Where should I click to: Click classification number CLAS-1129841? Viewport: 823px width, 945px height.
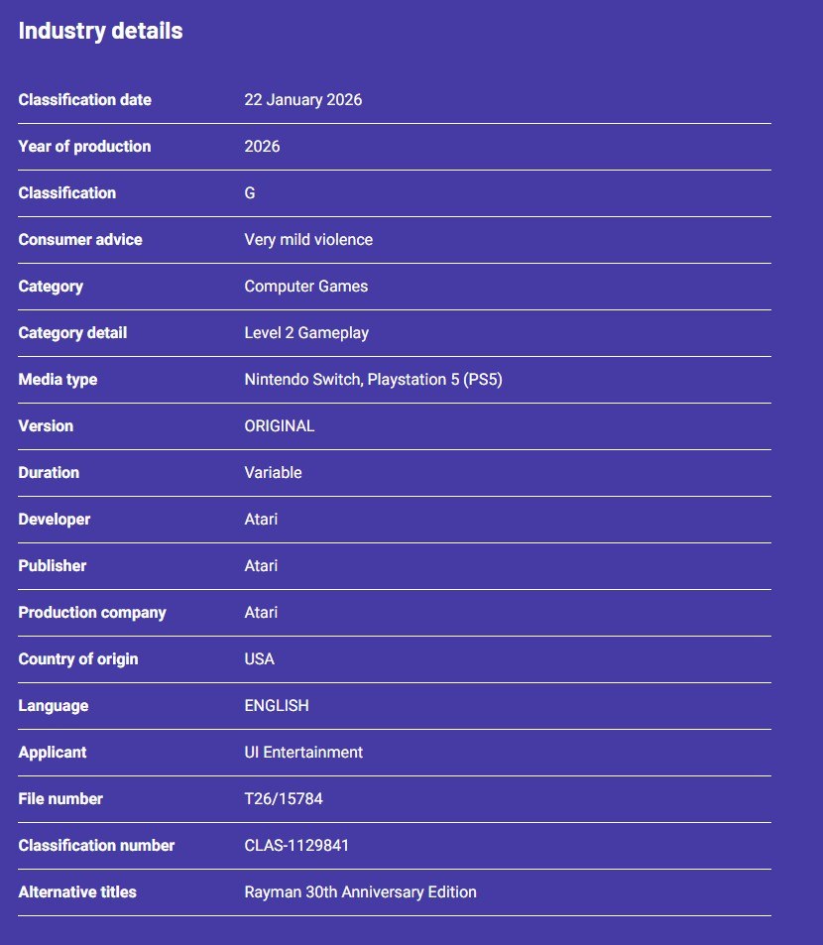[295, 846]
